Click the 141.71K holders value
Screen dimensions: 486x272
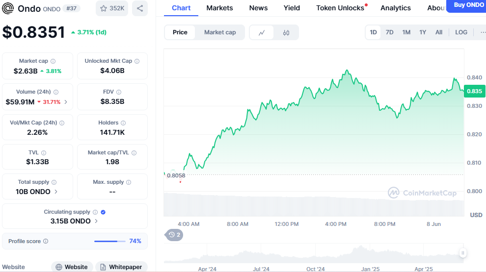pos(112,132)
